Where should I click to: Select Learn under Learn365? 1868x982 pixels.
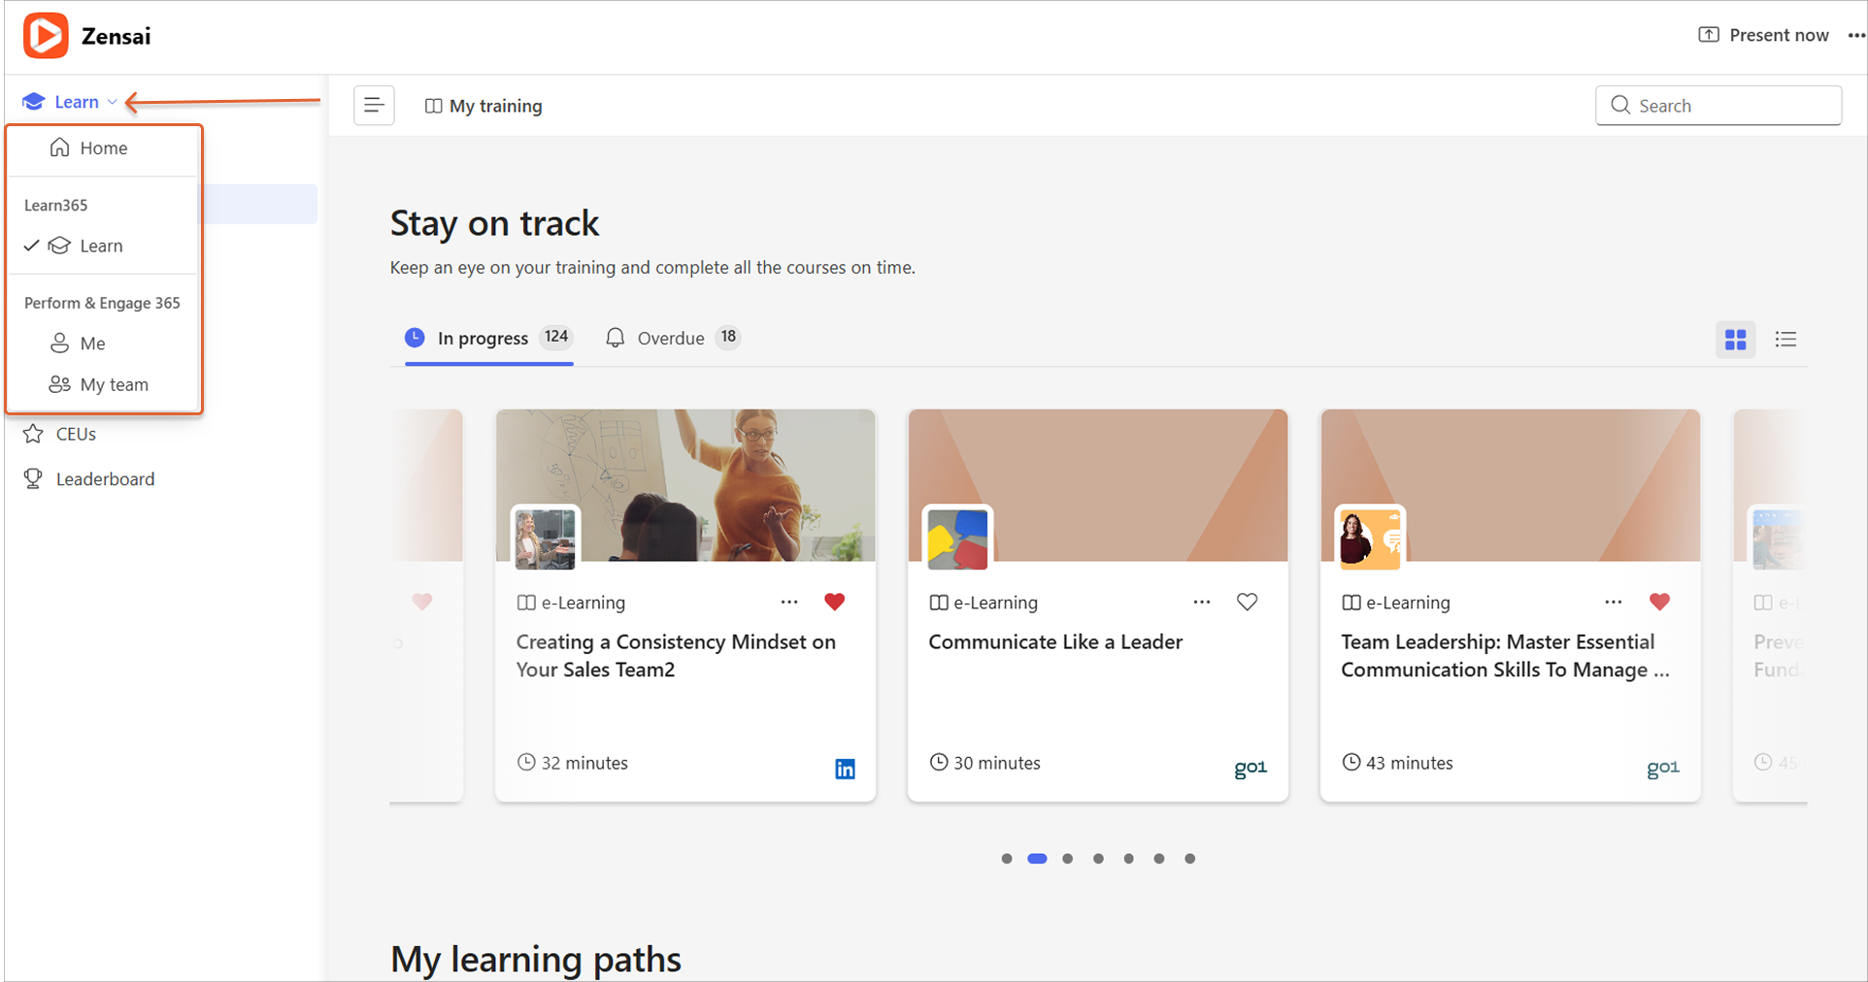[103, 245]
